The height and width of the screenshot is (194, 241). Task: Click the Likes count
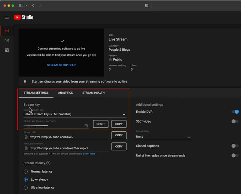(132, 69)
